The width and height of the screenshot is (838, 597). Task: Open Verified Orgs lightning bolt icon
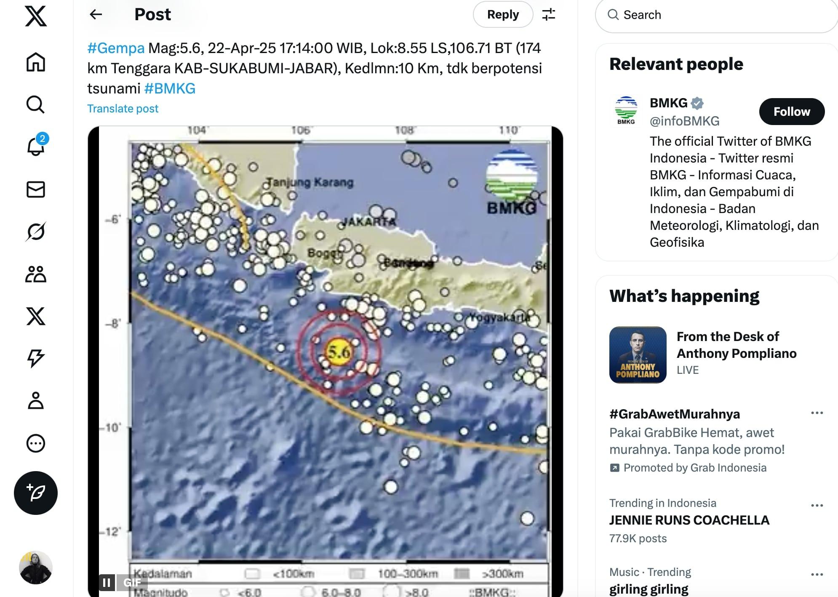click(36, 358)
